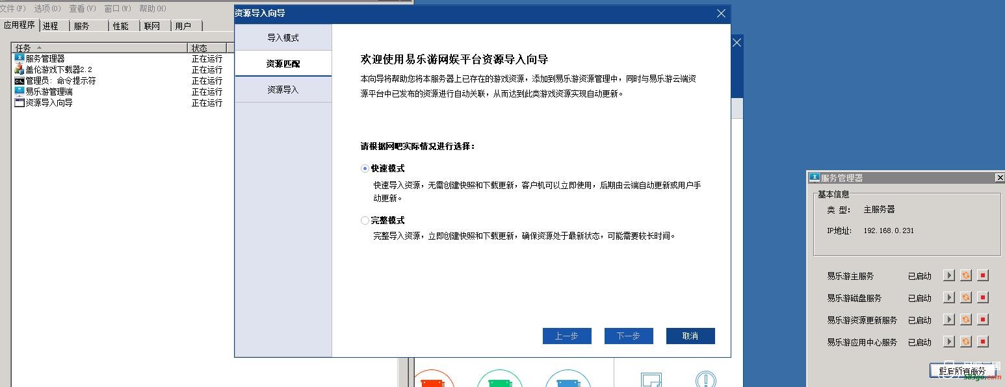The image size is (1005, 387).
Task: Click the 正在运行 status of 服务管理器
Action: pos(207,58)
